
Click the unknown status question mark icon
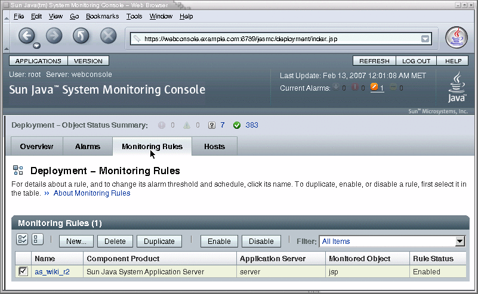212,125
